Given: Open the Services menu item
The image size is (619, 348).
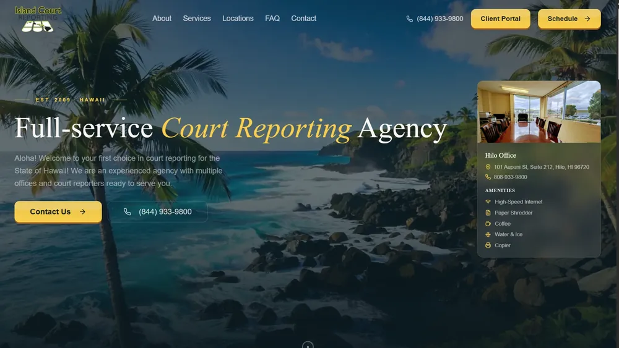Looking at the screenshot, I should [x=197, y=19].
